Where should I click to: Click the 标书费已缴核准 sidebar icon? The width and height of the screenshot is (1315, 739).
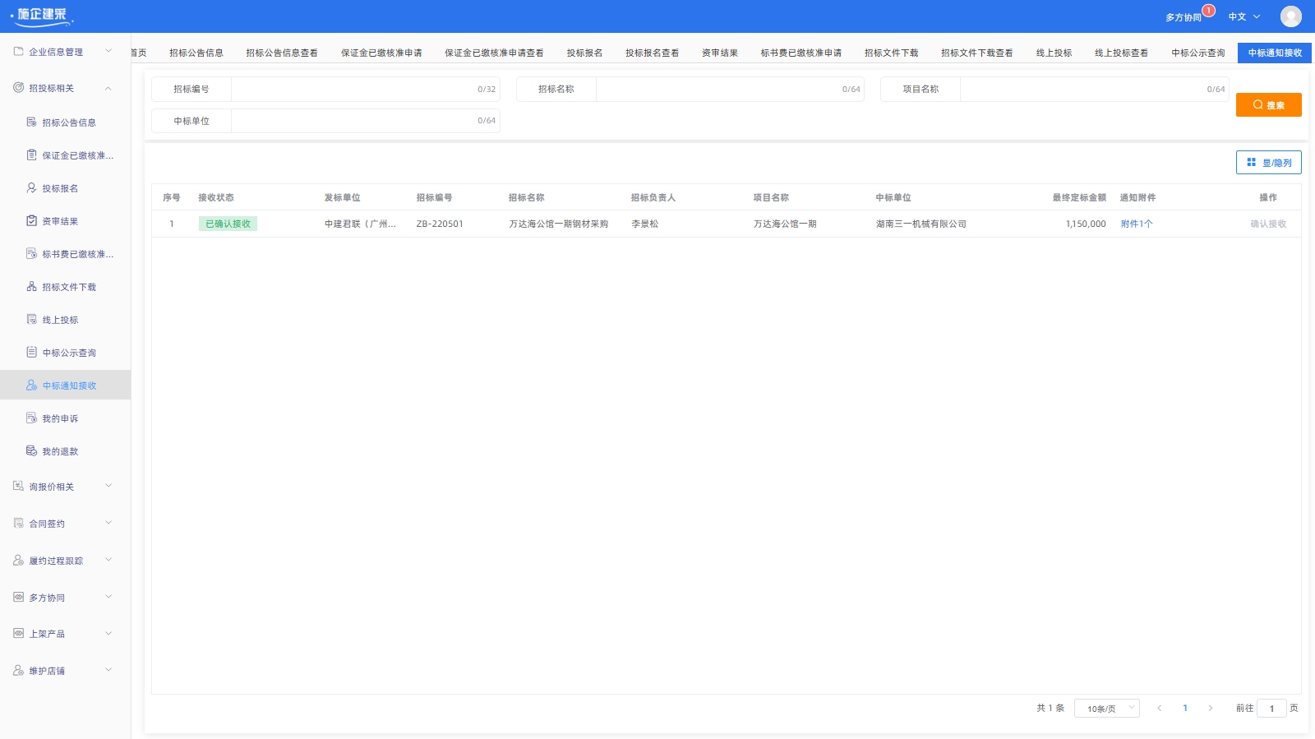31,253
